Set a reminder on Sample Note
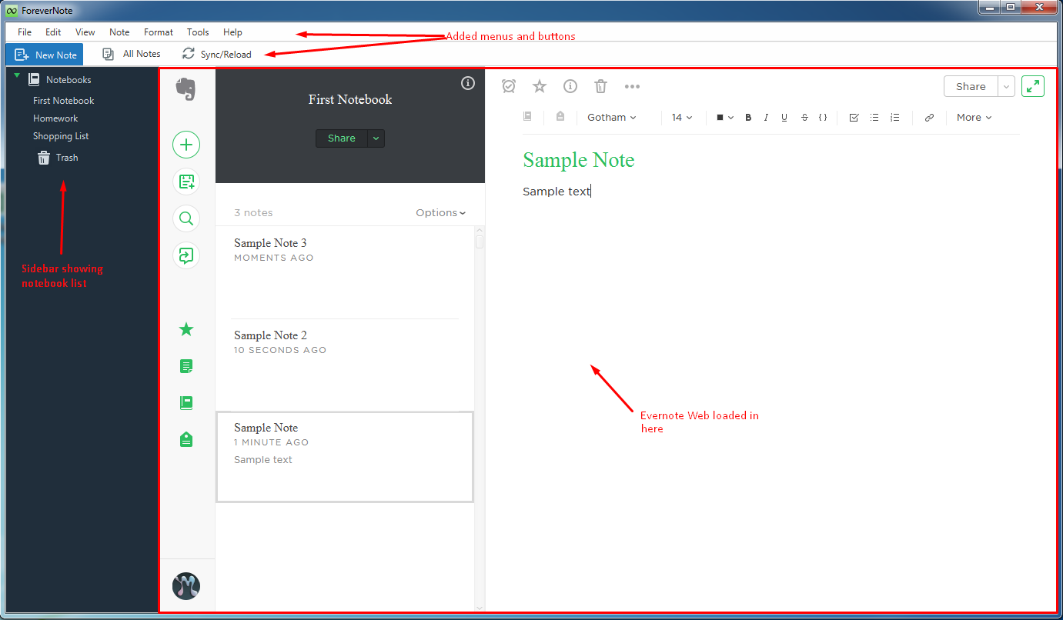This screenshot has width=1063, height=620. [x=508, y=86]
